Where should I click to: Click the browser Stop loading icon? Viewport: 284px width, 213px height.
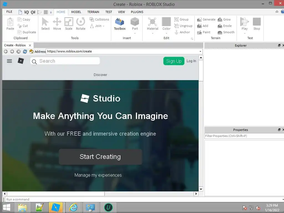pos(19,51)
